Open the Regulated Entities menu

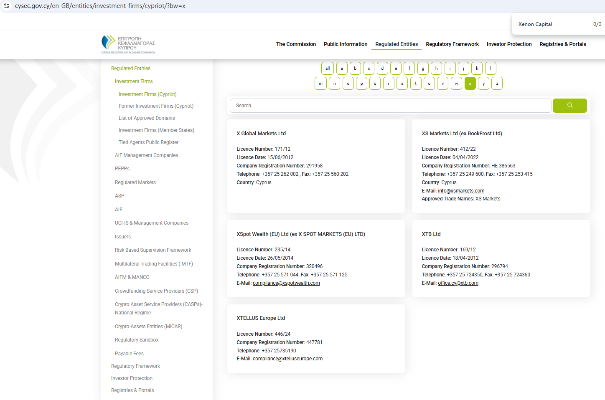pyautogui.click(x=397, y=44)
